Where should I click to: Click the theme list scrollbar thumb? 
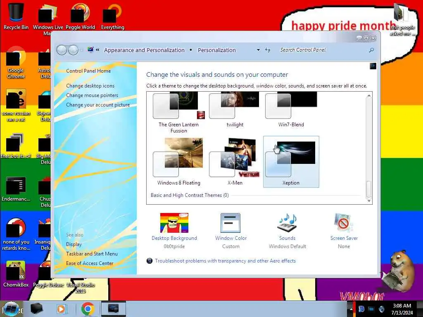click(369, 189)
